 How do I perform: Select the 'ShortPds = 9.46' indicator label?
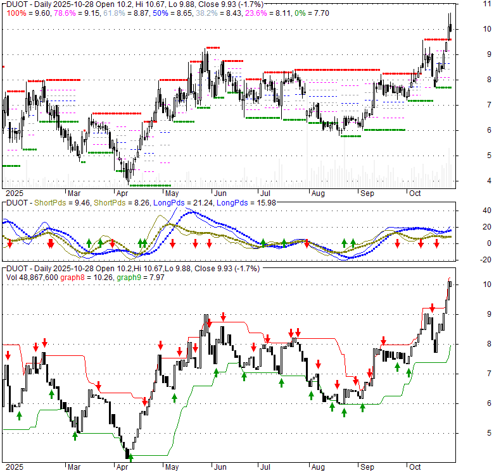pyautogui.click(x=62, y=203)
